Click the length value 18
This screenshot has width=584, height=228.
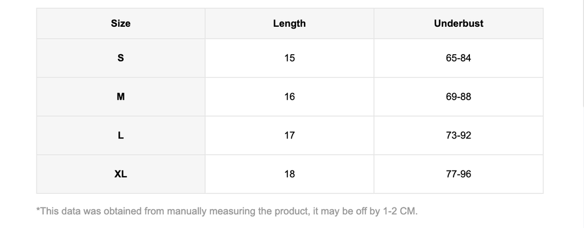pos(289,174)
